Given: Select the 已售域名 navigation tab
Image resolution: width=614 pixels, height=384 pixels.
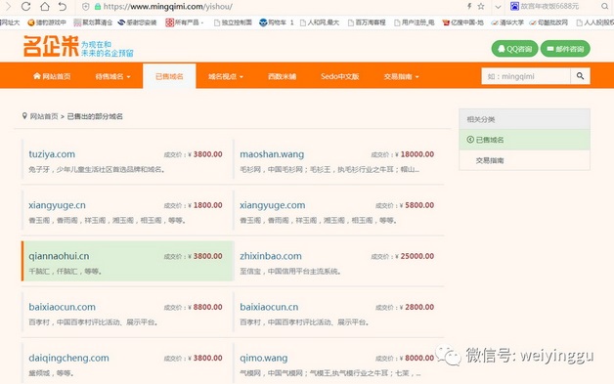Looking at the screenshot, I should (169, 76).
